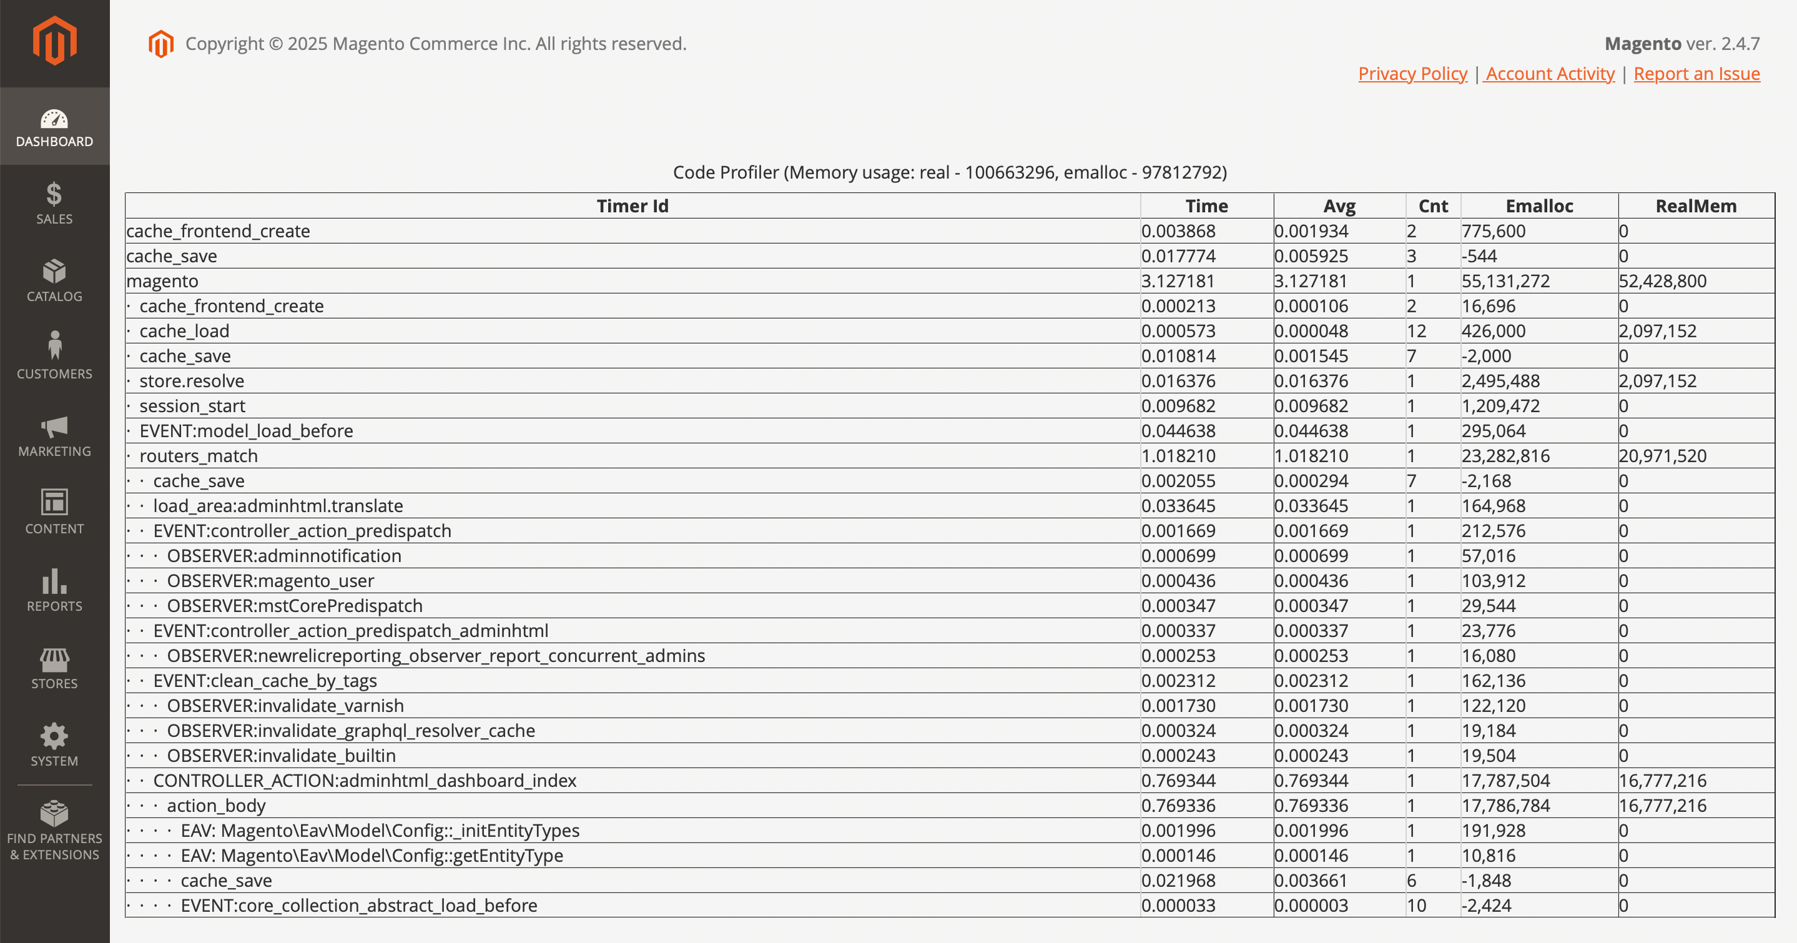This screenshot has height=943, width=1797.
Task: Click the Time column header
Action: 1207,205
